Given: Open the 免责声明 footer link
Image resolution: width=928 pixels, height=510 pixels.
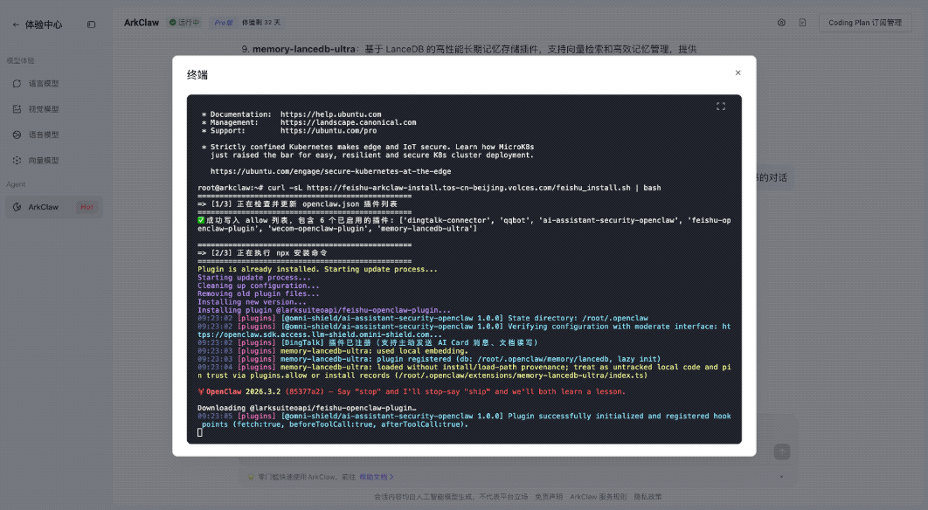Looking at the screenshot, I should 548,497.
